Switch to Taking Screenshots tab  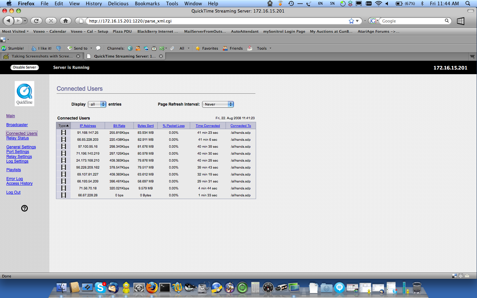coord(42,56)
